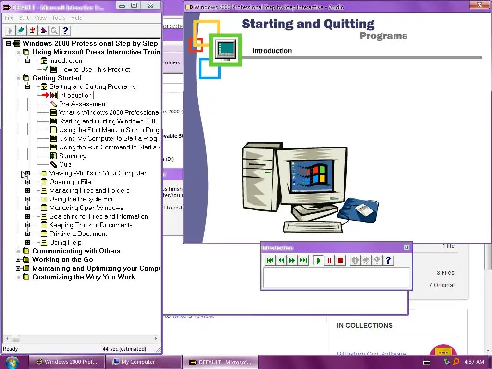Click the green Play button
The width and height of the screenshot is (492, 369).
tap(319, 260)
